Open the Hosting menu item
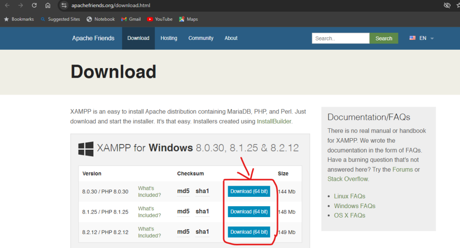Viewport: 460px width, 248px height. [x=169, y=38]
